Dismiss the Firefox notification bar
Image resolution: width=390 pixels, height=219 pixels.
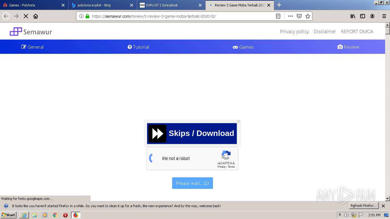[383, 206]
